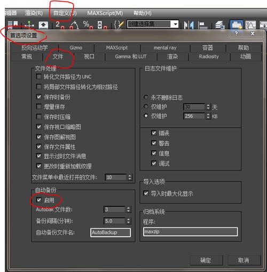Screen dimensions: 267x272
Task: Enable the 增量保存 checkbox
Action: point(38,106)
